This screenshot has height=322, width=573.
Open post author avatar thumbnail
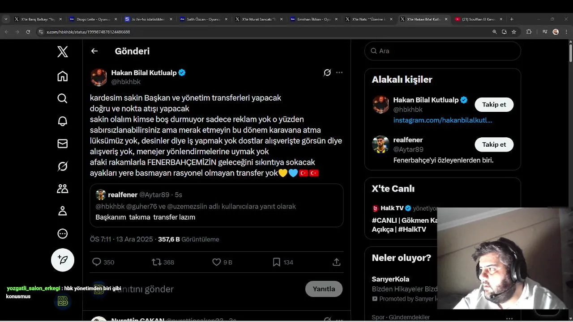tap(99, 77)
